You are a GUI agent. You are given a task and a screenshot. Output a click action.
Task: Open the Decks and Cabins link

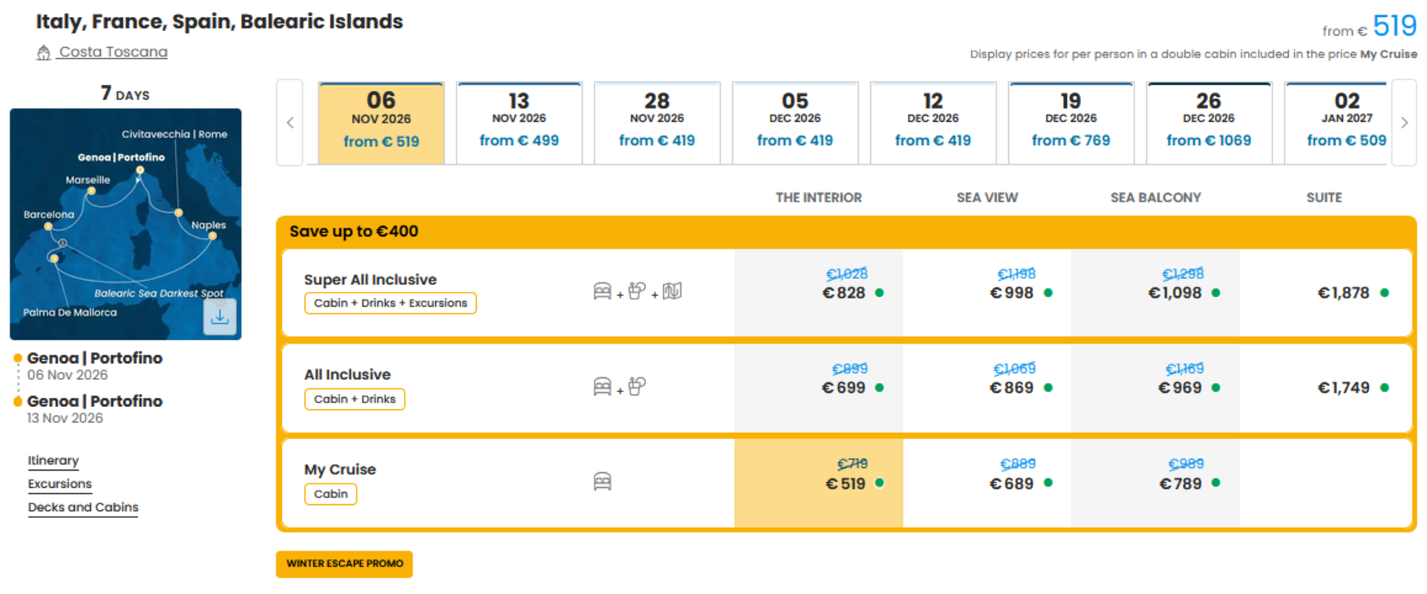click(x=83, y=507)
